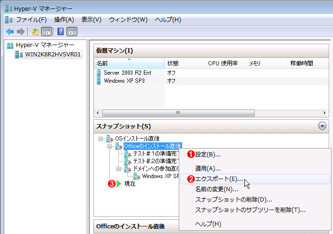This screenshot has height=234, width=333.
Task: Open the 操作(A) menu
Action: tap(64, 20)
